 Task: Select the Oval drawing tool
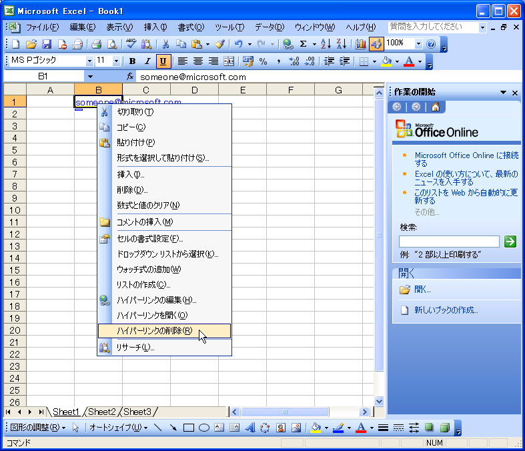(x=204, y=428)
